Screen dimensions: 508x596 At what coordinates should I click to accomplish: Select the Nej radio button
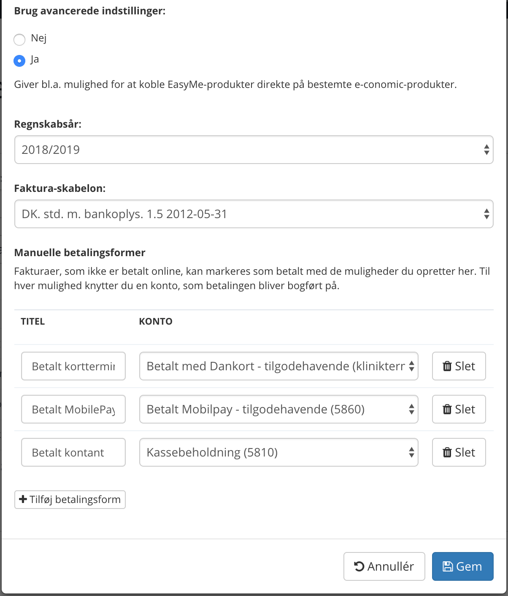[19, 40]
